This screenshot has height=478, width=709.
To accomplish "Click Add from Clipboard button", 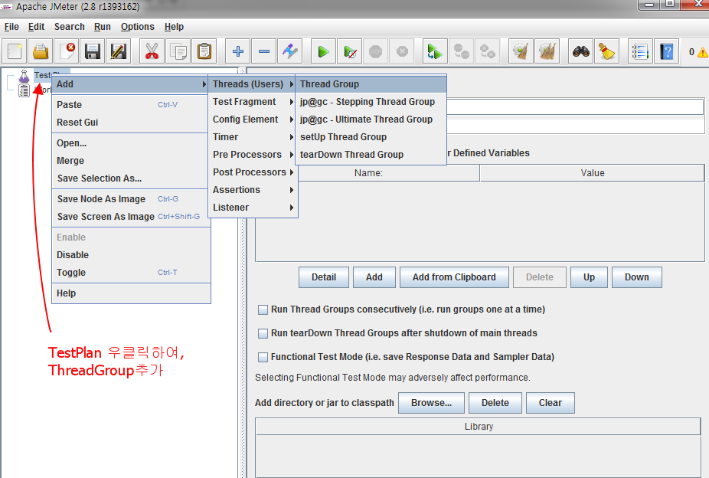I will pos(454,277).
